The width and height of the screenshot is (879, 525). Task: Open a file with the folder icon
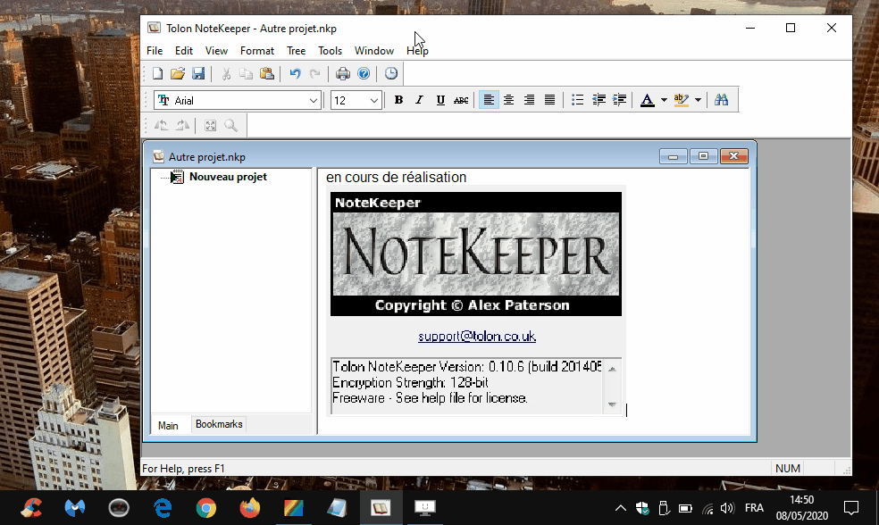(178, 73)
